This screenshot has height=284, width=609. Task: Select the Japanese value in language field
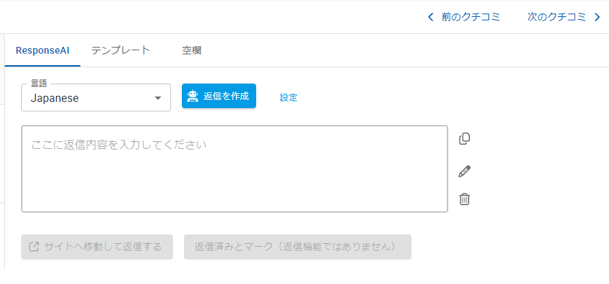point(54,99)
